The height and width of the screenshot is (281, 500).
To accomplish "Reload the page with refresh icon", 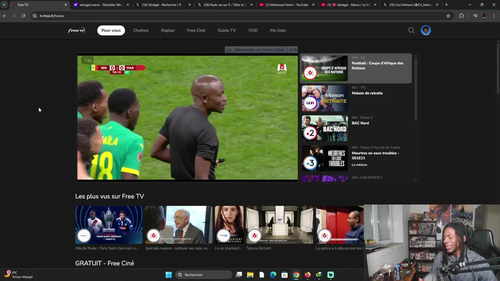I will tap(23, 16).
